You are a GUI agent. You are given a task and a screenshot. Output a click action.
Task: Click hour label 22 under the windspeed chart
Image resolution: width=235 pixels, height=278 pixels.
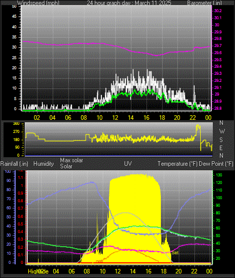click(193, 118)
